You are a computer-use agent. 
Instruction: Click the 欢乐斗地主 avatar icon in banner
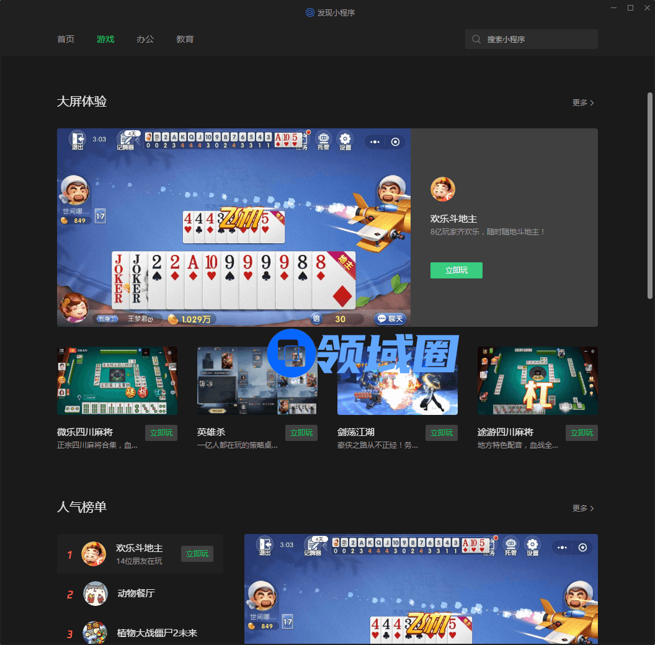(x=442, y=189)
